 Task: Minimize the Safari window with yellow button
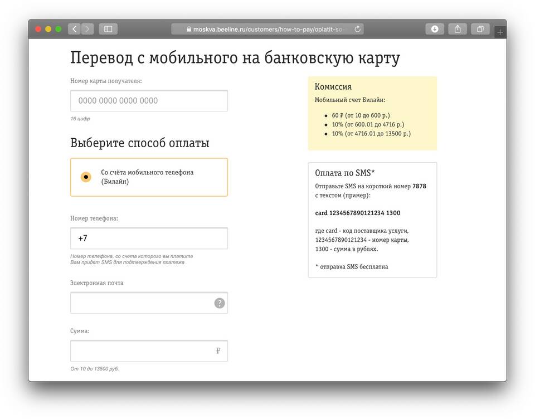(48, 29)
